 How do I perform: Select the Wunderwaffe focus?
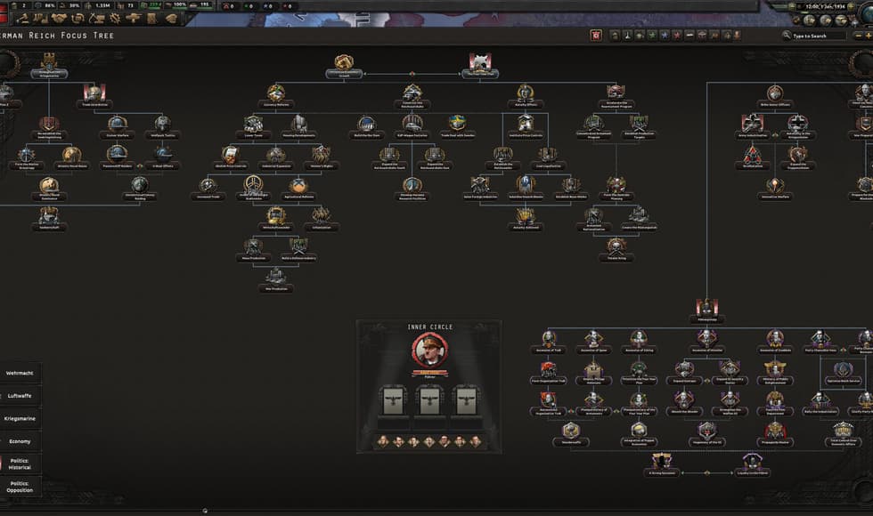(x=571, y=434)
